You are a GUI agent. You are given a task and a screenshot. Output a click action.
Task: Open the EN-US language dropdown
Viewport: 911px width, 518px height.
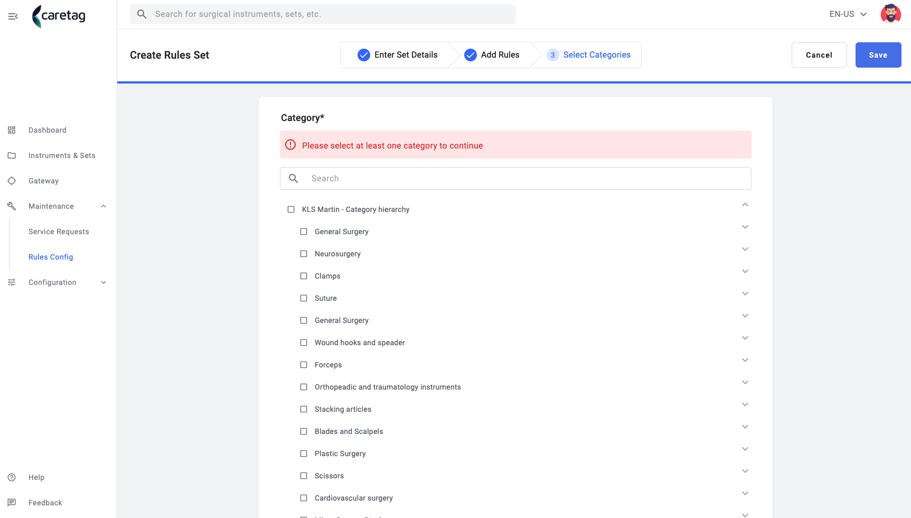(x=848, y=14)
